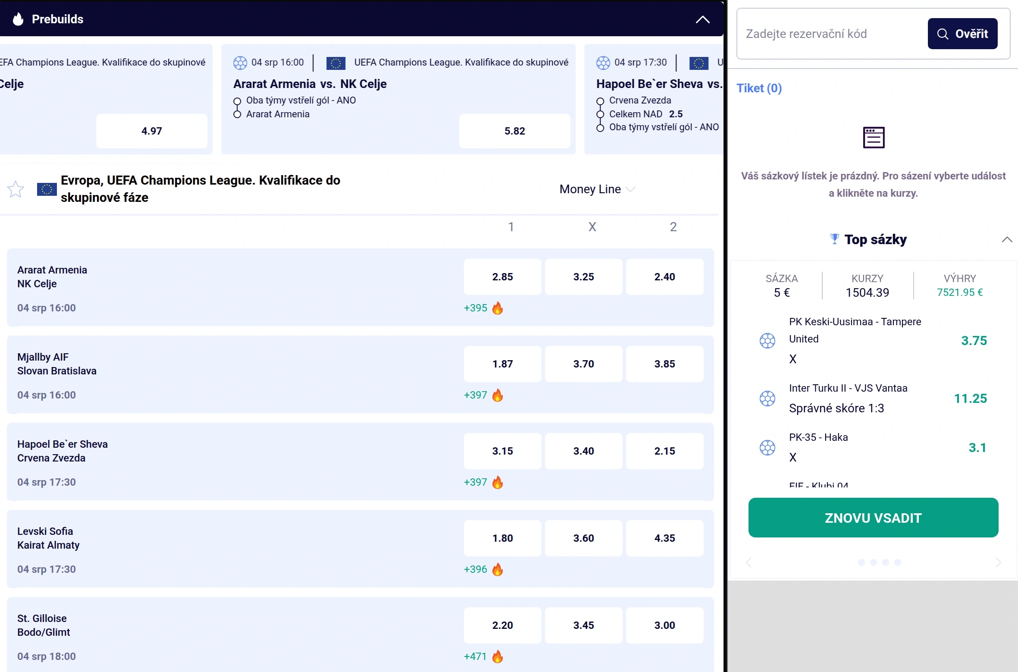Click flame icon in Hapoel Be'er Sheva row
Viewport: 1018px width, 672px height.
[x=498, y=482]
